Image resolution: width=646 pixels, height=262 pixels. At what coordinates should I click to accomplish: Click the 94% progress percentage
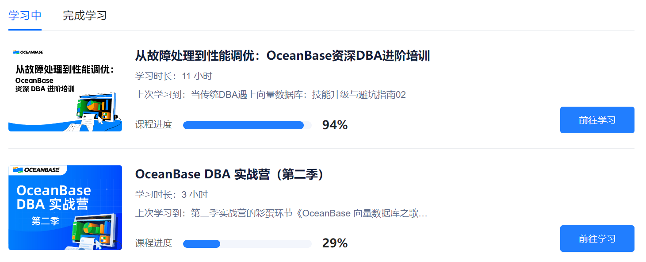pyautogui.click(x=335, y=125)
